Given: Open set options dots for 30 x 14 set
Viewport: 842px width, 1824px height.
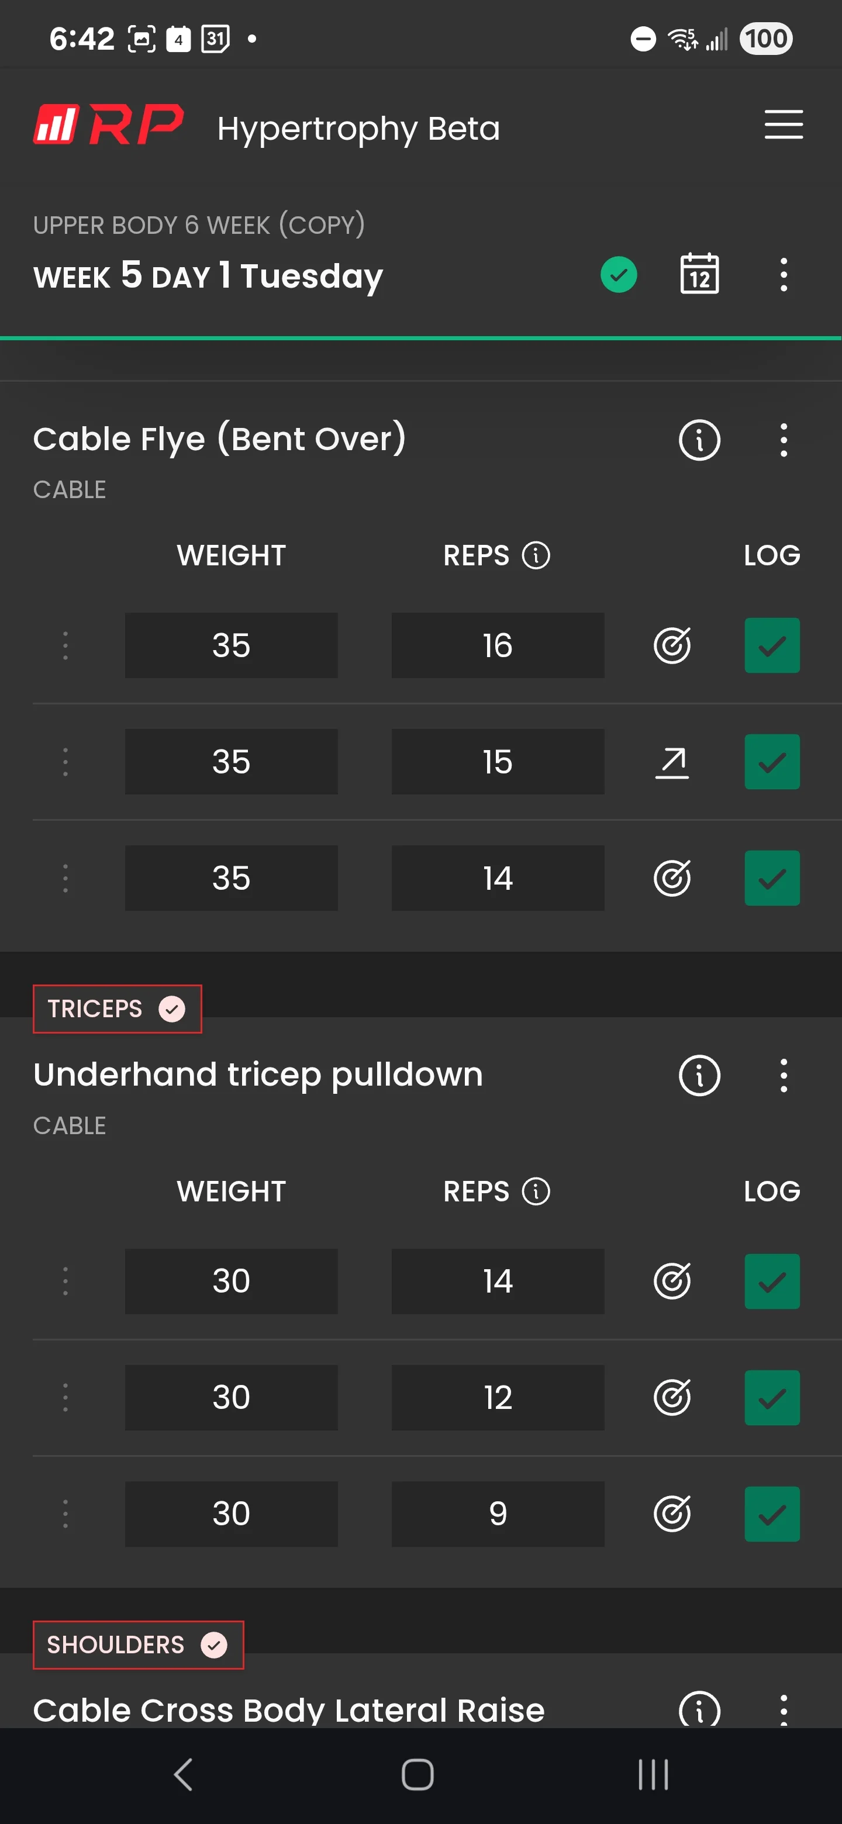Looking at the screenshot, I should point(65,1281).
